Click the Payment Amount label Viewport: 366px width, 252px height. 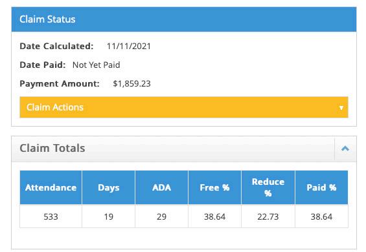(60, 83)
